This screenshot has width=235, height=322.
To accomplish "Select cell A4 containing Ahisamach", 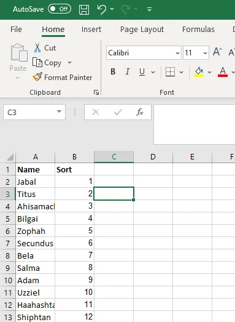I will tap(36, 206).
